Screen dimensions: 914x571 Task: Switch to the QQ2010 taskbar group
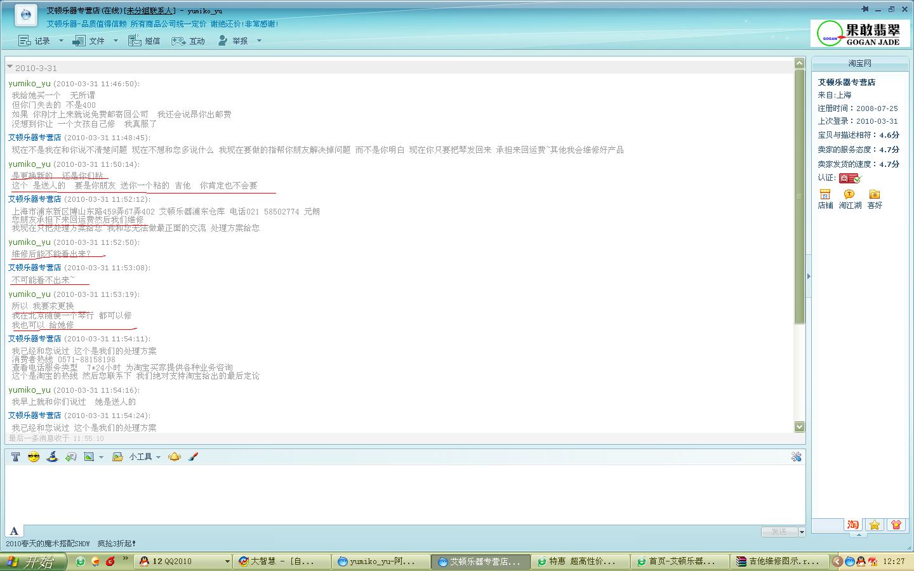click(183, 561)
